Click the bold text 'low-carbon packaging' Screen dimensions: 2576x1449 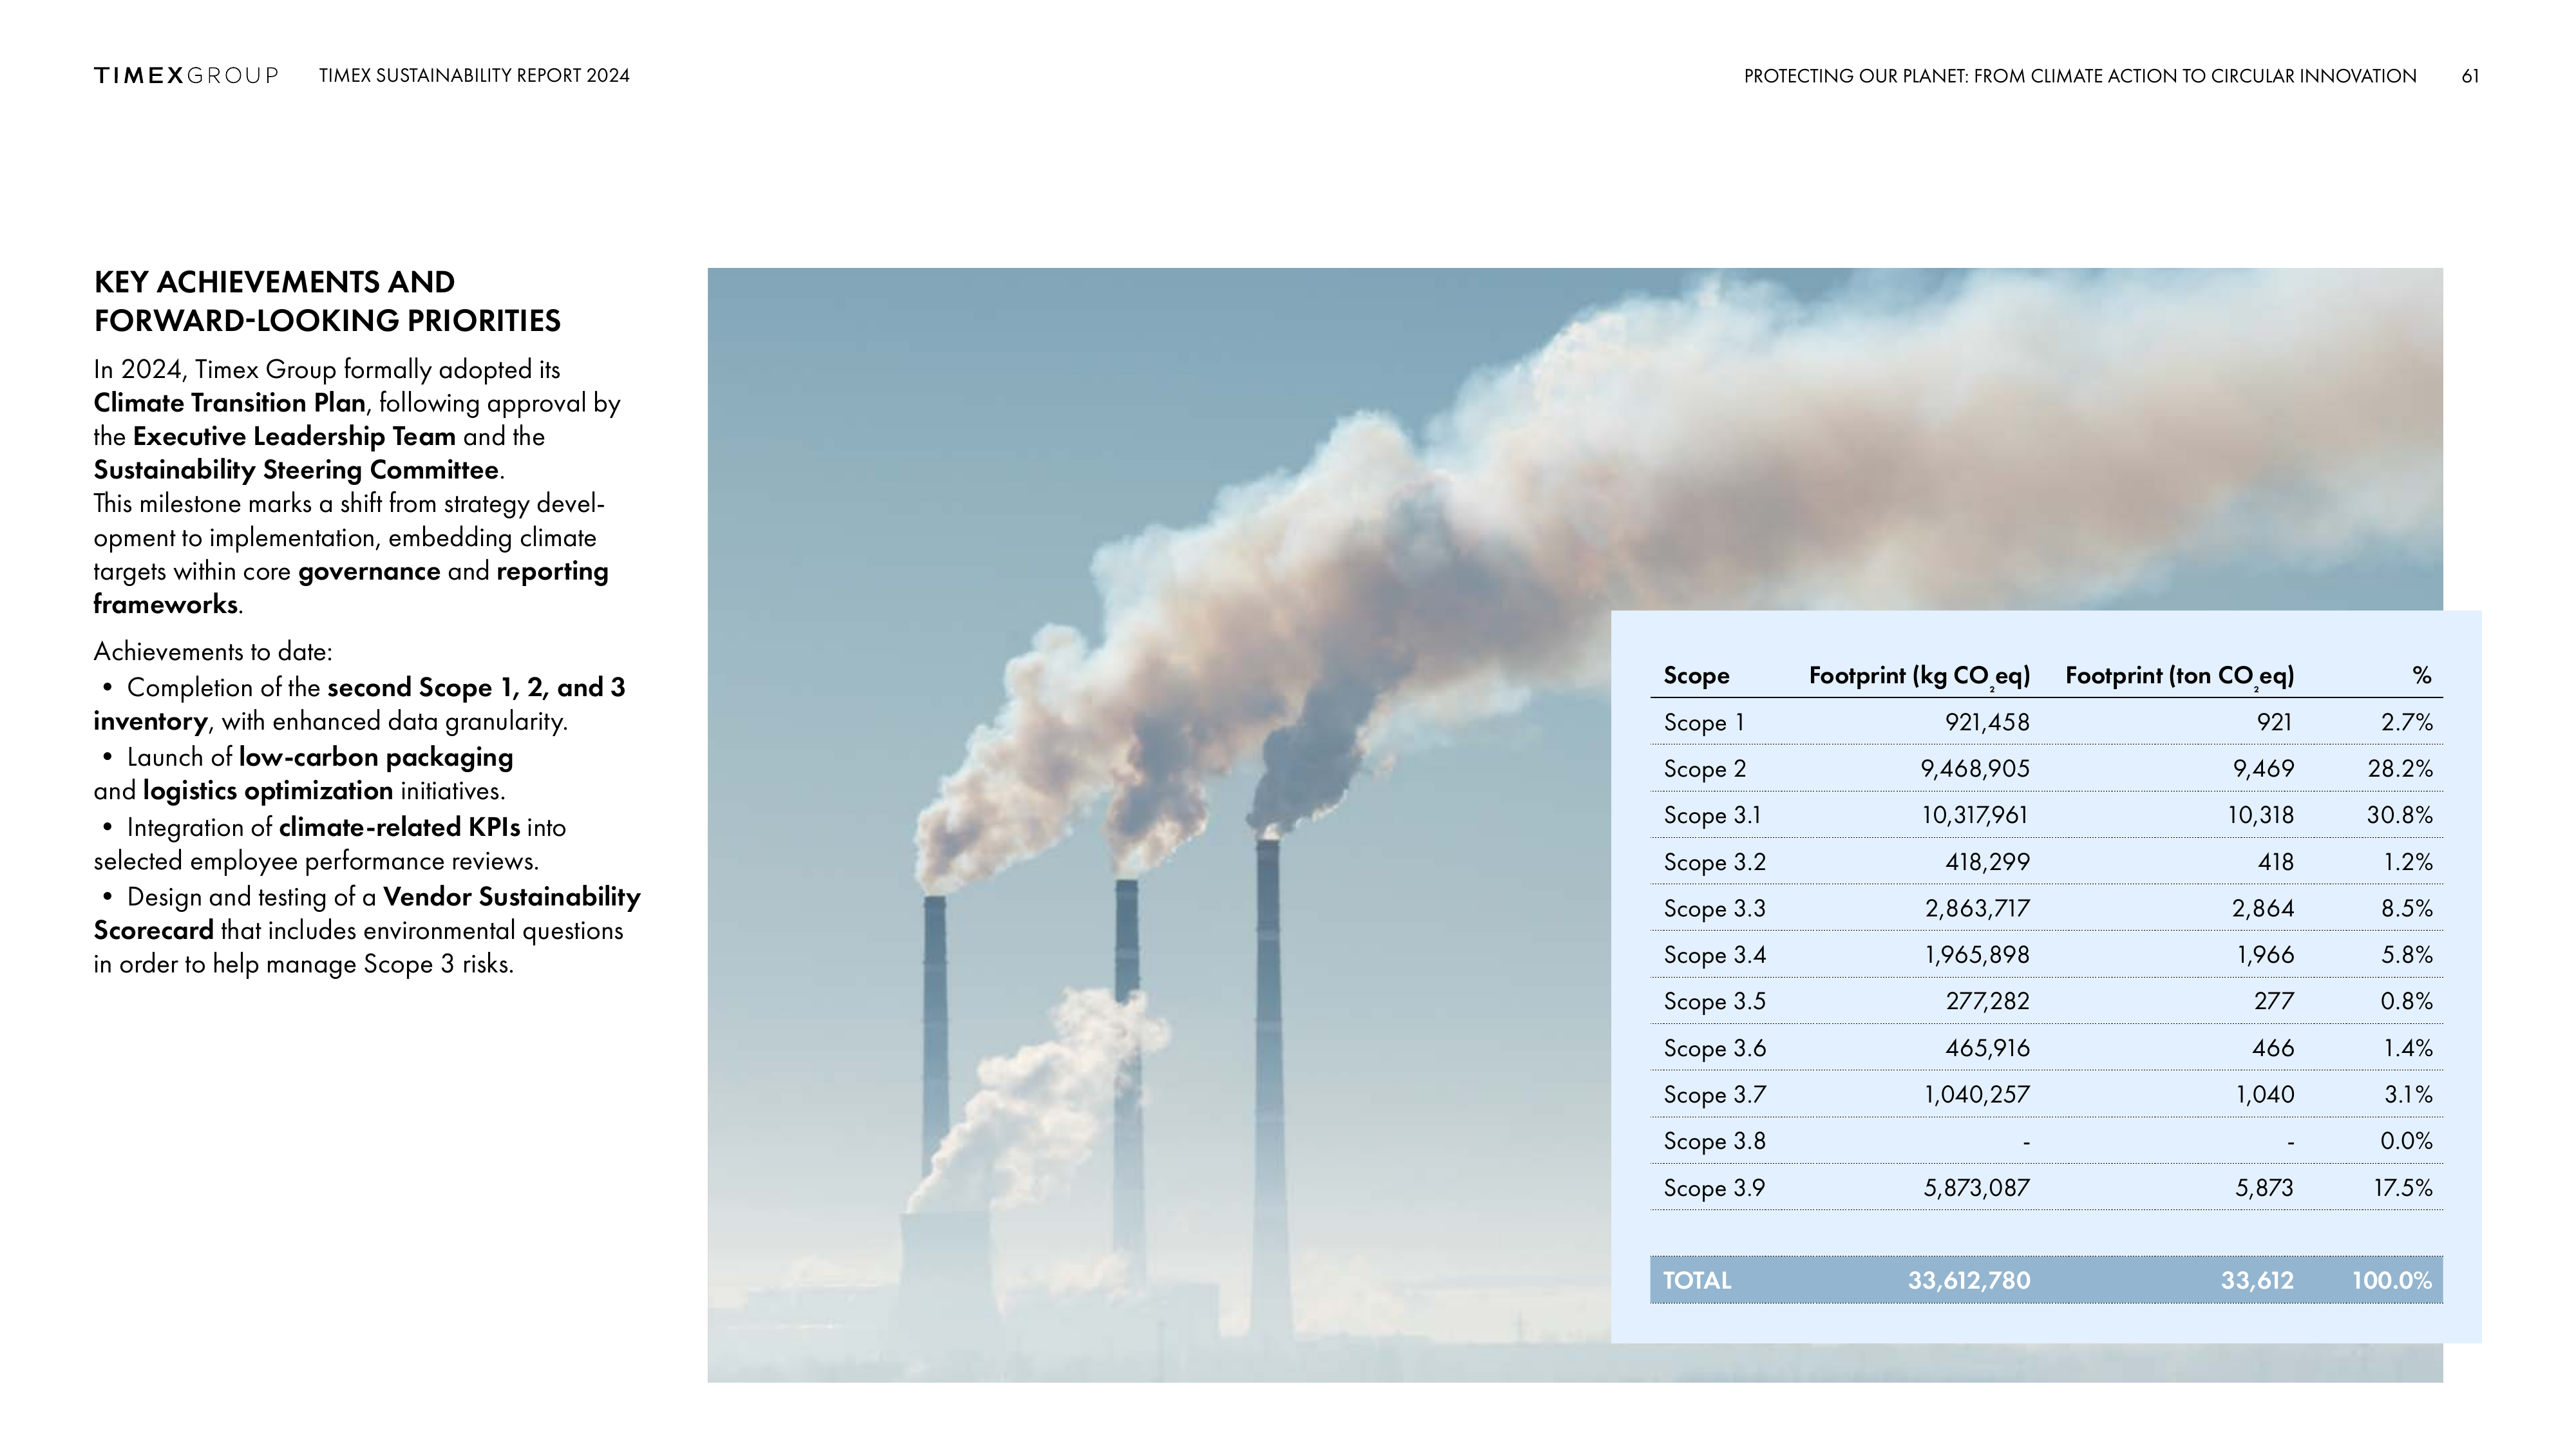pyautogui.click(x=376, y=757)
